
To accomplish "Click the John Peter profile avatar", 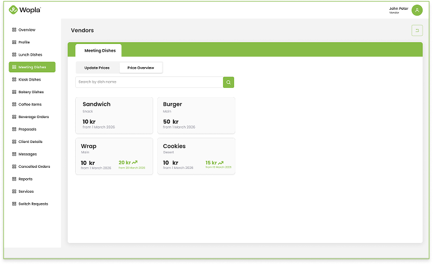I will point(417,10).
